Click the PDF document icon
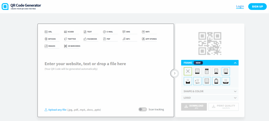This screenshot has height=121, width=269. tap(104, 39)
